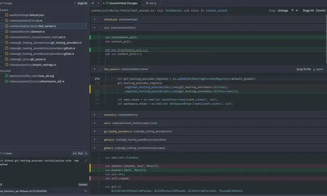Image resolution: width=327 pixels, height=196 pixels.
Task: Collapse the ui.rs diff section
Action: [94, 28]
